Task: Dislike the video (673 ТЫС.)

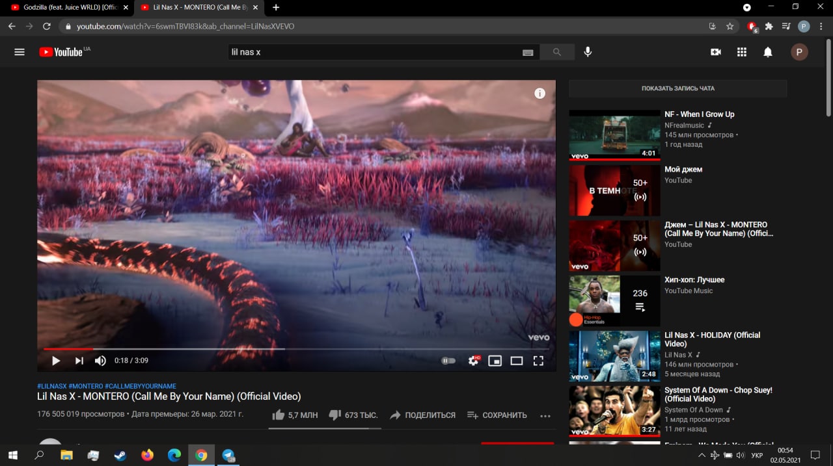Action: point(353,415)
